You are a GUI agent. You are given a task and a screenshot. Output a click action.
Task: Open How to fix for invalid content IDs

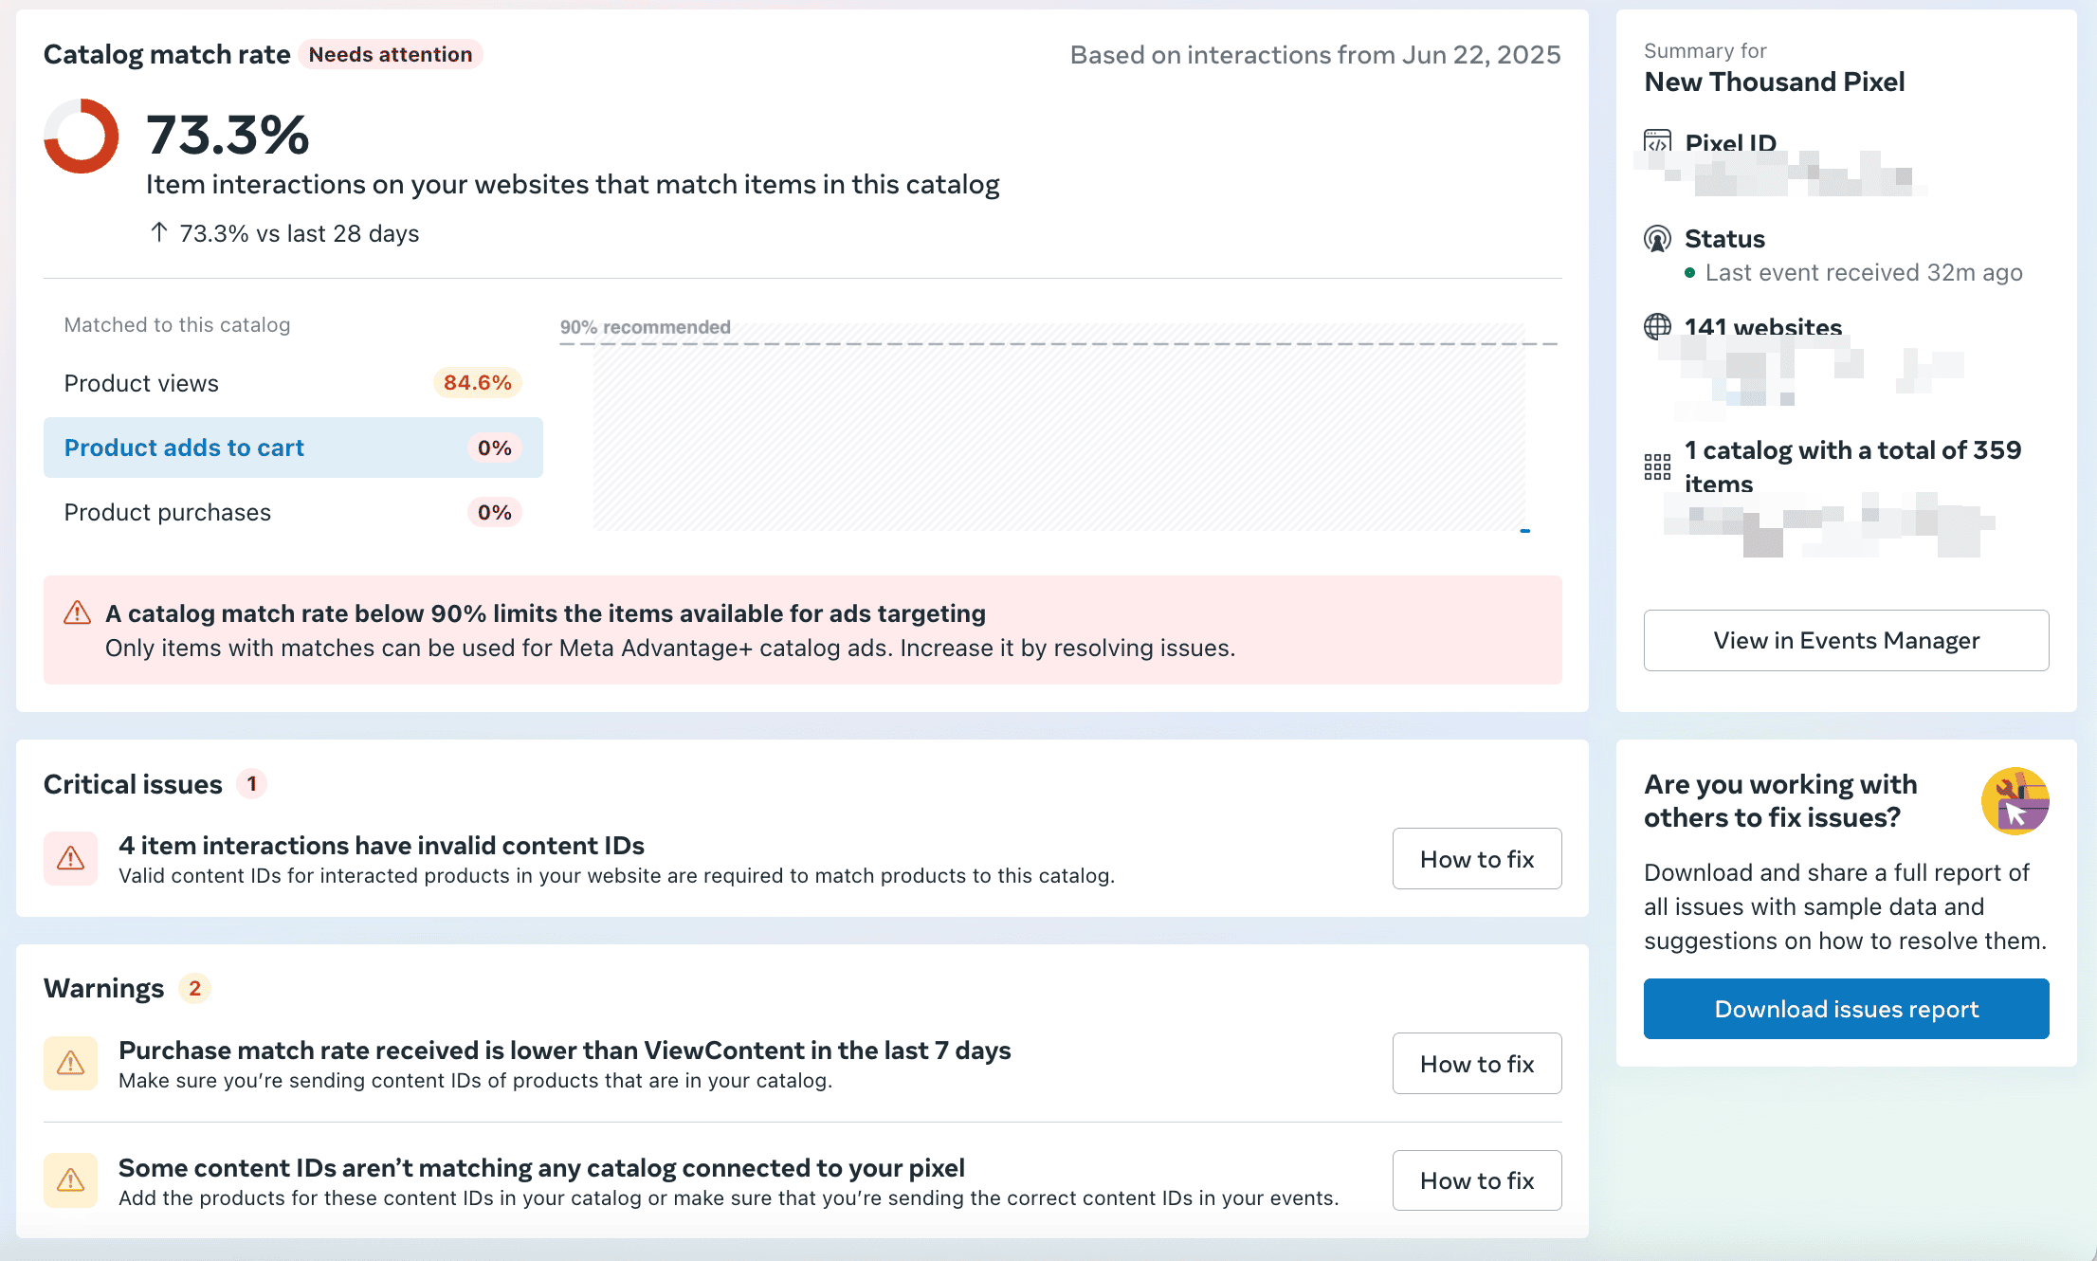click(1476, 859)
